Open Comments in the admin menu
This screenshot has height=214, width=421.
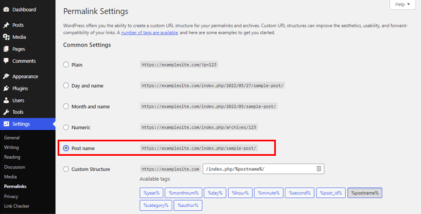point(24,61)
